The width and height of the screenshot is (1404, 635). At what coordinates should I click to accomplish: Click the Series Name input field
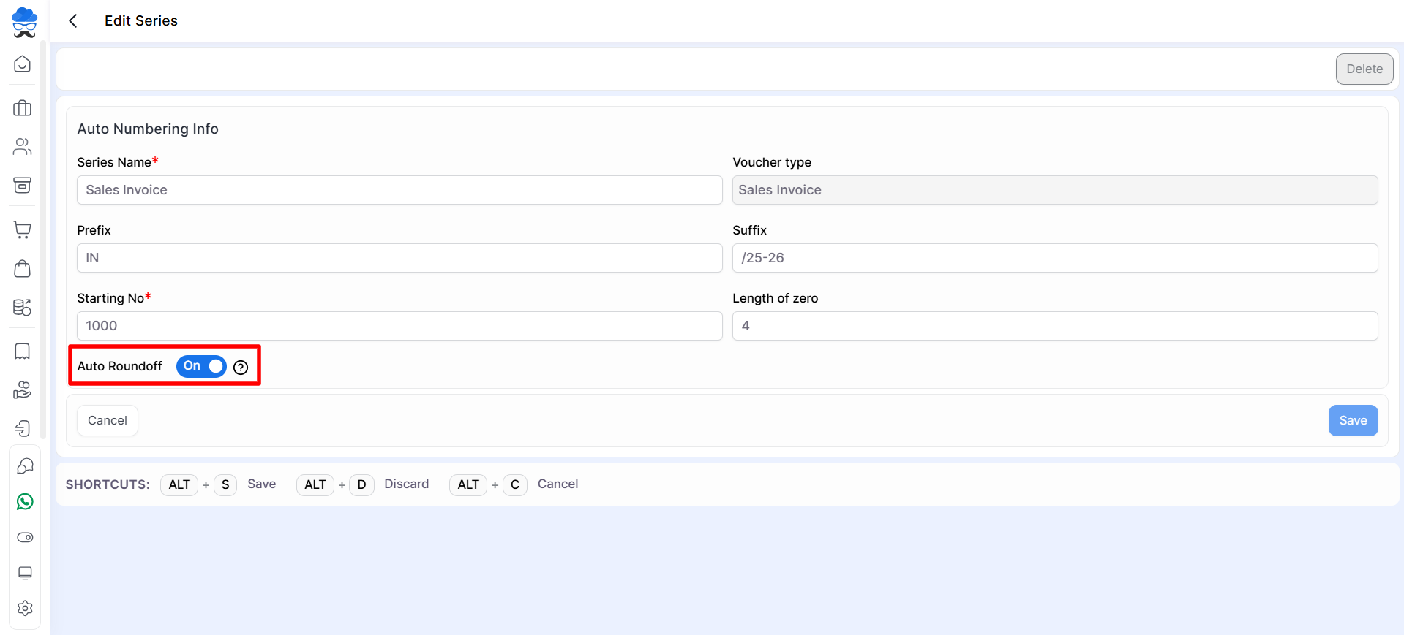[x=399, y=190]
